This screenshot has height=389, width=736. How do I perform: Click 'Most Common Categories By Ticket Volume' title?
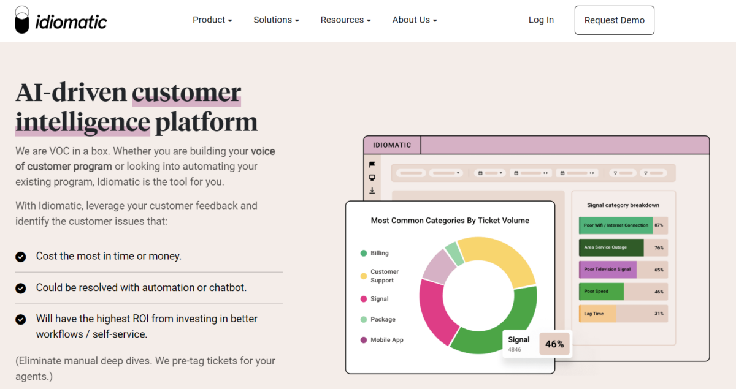pos(450,221)
